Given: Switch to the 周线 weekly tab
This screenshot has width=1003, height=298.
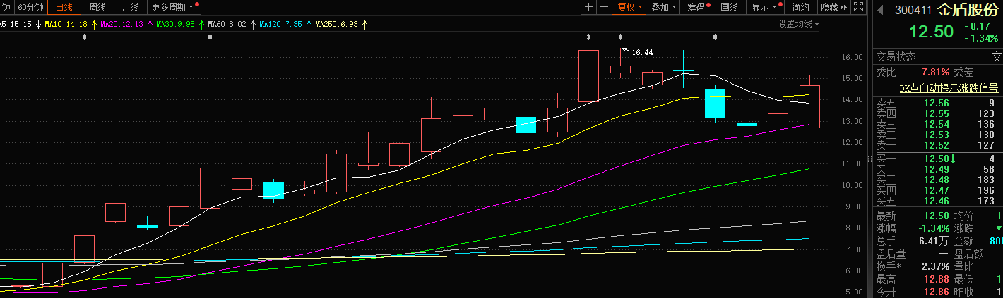Looking at the screenshot, I should pos(97,7).
